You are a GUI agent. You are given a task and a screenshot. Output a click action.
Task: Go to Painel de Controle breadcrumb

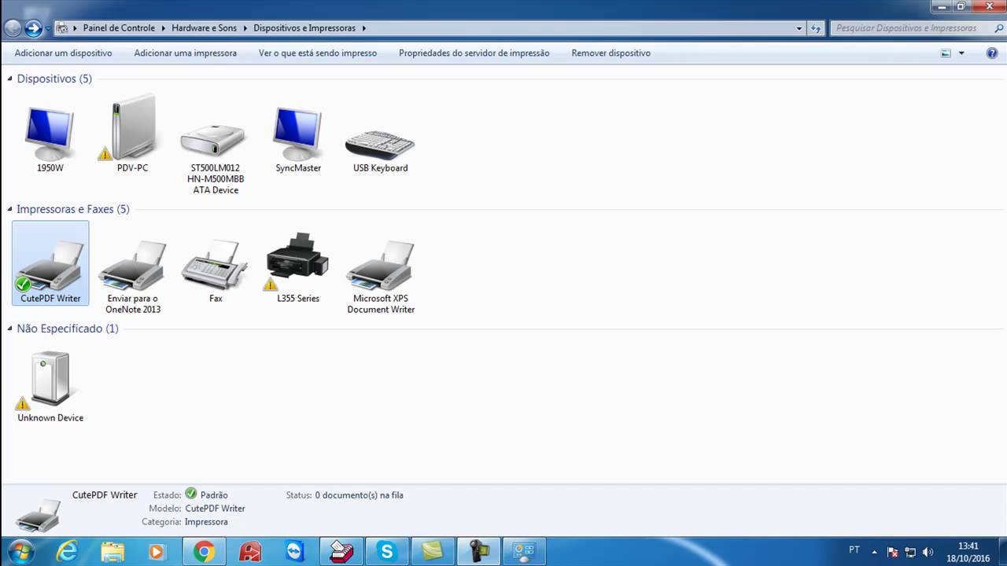119,28
